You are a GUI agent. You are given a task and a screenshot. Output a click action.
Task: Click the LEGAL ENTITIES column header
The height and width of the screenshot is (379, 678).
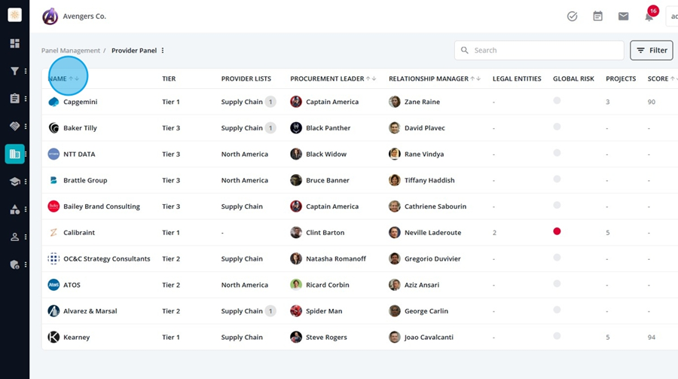pos(517,79)
